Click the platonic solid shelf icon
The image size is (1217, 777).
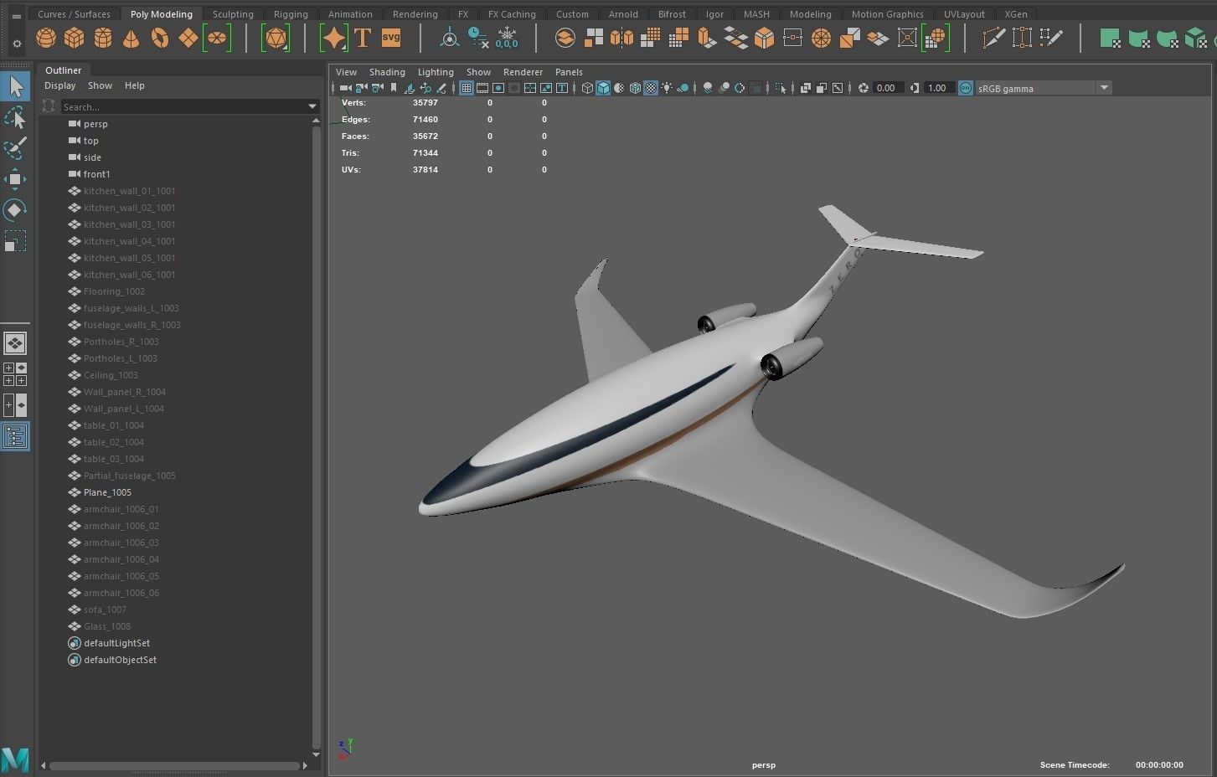click(x=276, y=39)
